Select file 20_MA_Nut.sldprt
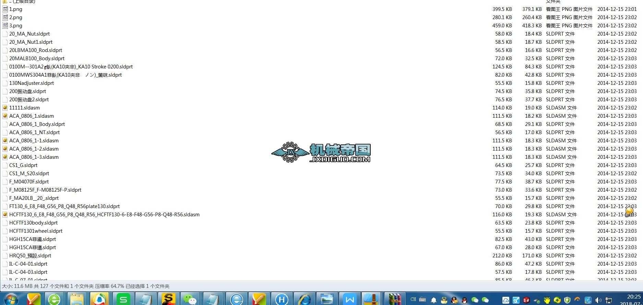The height and width of the screenshot is (305, 643). tap(29, 34)
